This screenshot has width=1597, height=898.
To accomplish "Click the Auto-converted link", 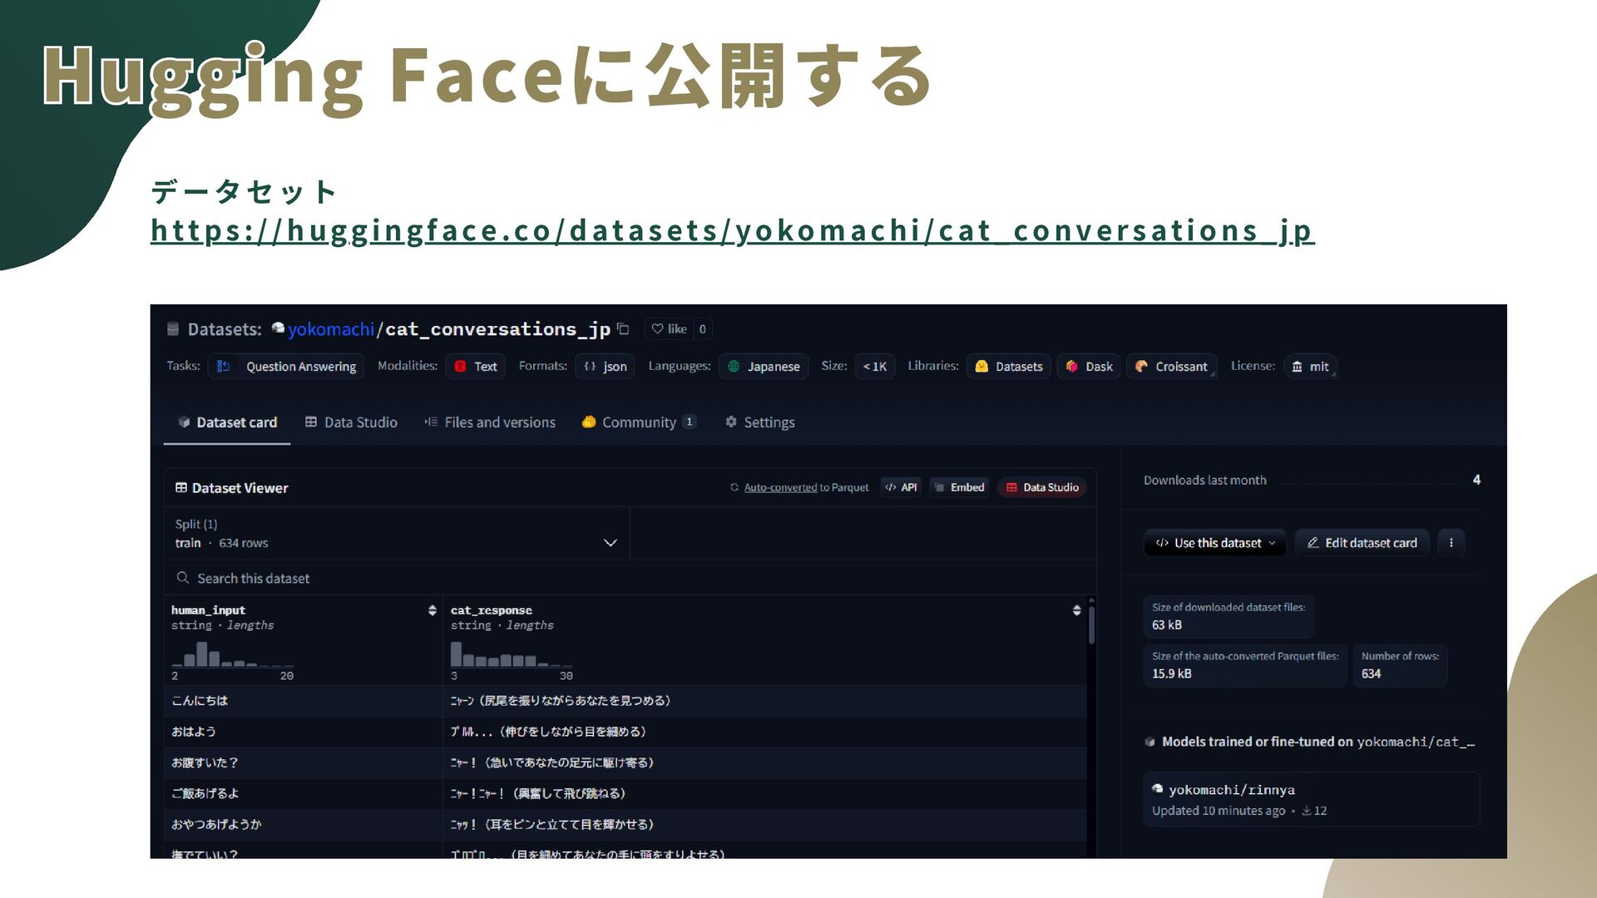I will (780, 488).
